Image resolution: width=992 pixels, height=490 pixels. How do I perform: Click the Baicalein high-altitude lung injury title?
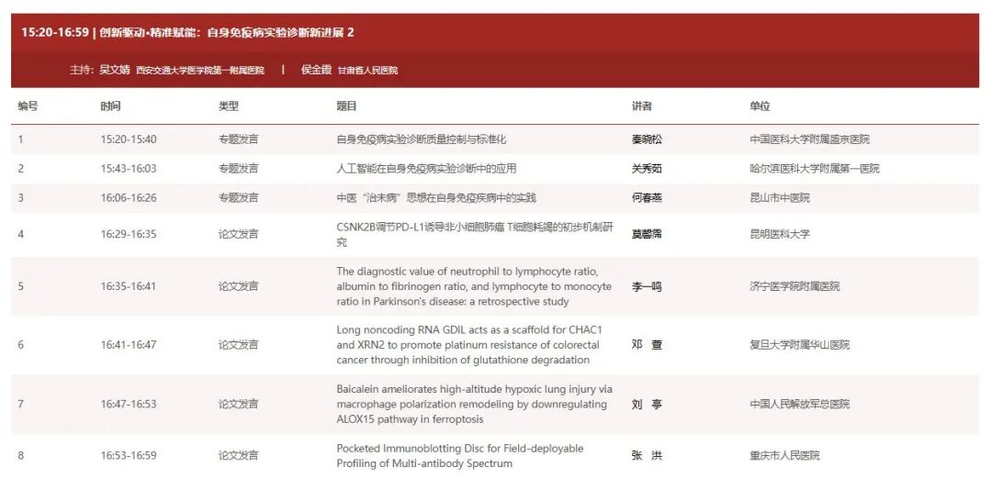(475, 404)
